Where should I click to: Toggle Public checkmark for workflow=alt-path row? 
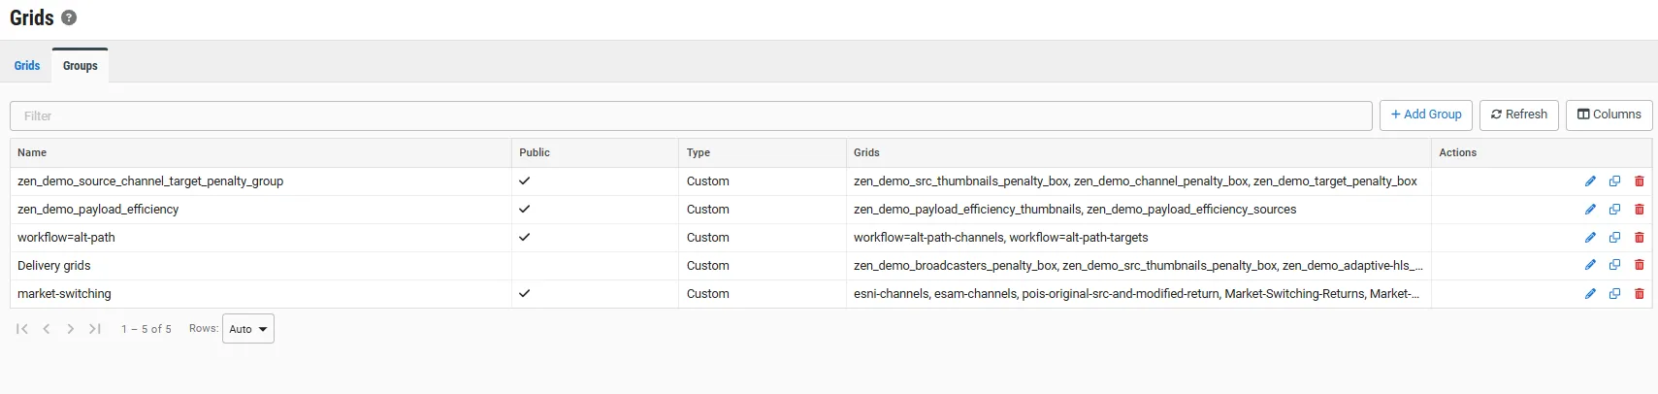click(525, 238)
